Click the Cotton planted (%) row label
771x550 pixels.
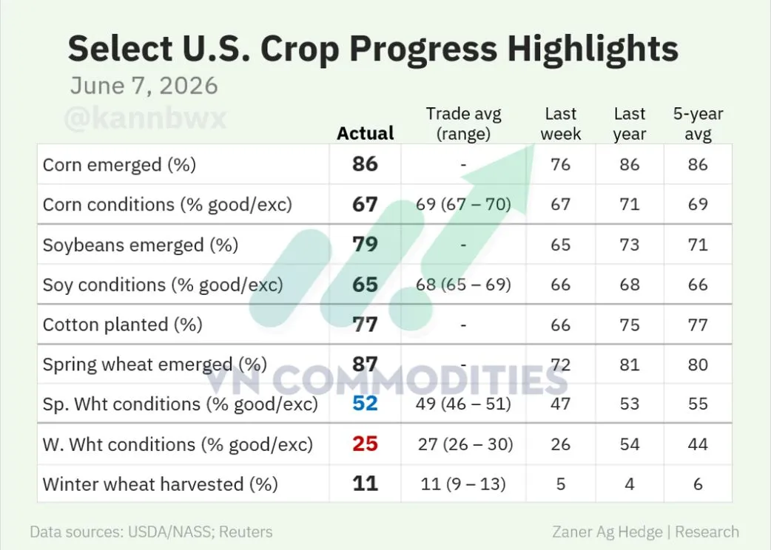(x=122, y=325)
